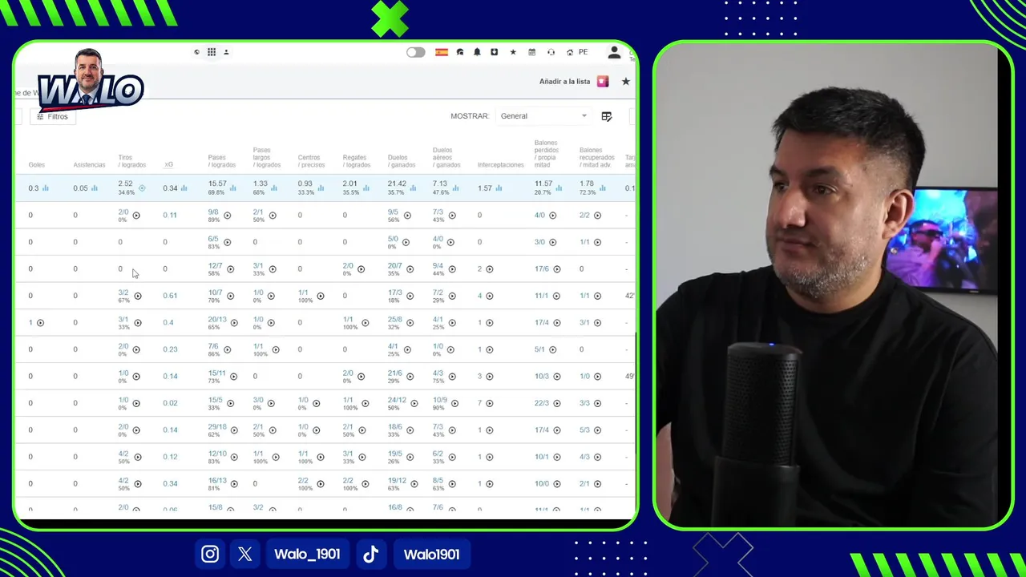Sort by the Intercepciones column header
The width and height of the screenshot is (1026, 577).
pos(500,165)
